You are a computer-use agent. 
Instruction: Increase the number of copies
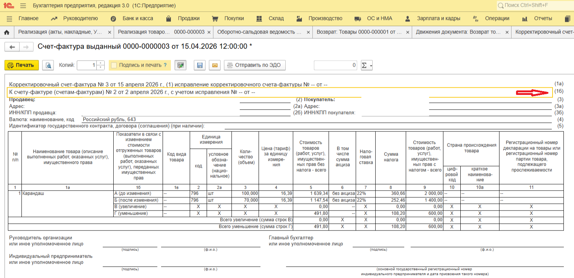pyautogui.click(x=100, y=63)
